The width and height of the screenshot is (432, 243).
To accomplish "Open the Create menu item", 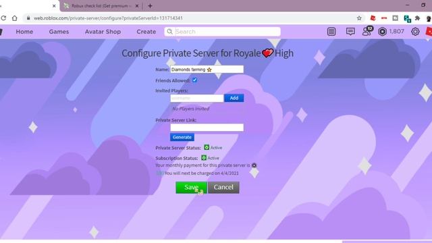I will [x=146, y=32].
